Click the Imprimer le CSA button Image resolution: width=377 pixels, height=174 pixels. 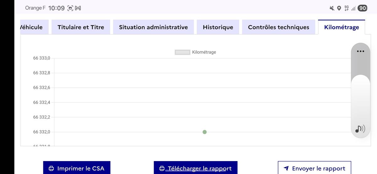77,168
